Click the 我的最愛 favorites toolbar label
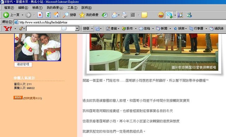 click(x=92, y=15)
